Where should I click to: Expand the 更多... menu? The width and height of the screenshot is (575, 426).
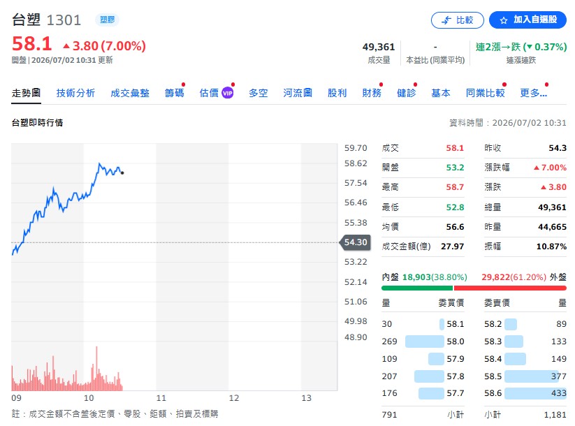point(533,93)
